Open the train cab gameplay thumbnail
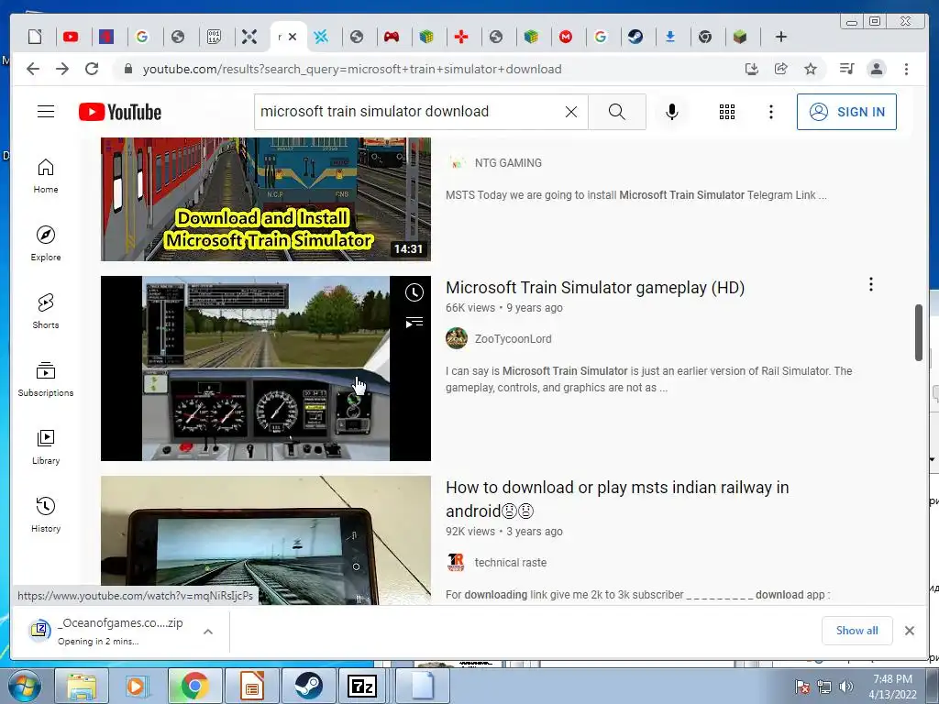The width and height of the screenshot is (939, 704). tap(265, 368)
